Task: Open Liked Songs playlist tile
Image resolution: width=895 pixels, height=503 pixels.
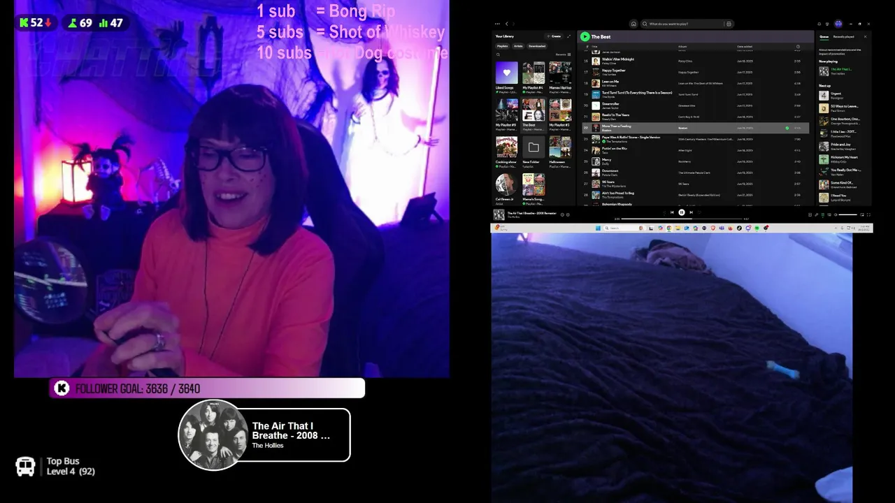Action: pos(506,77)
